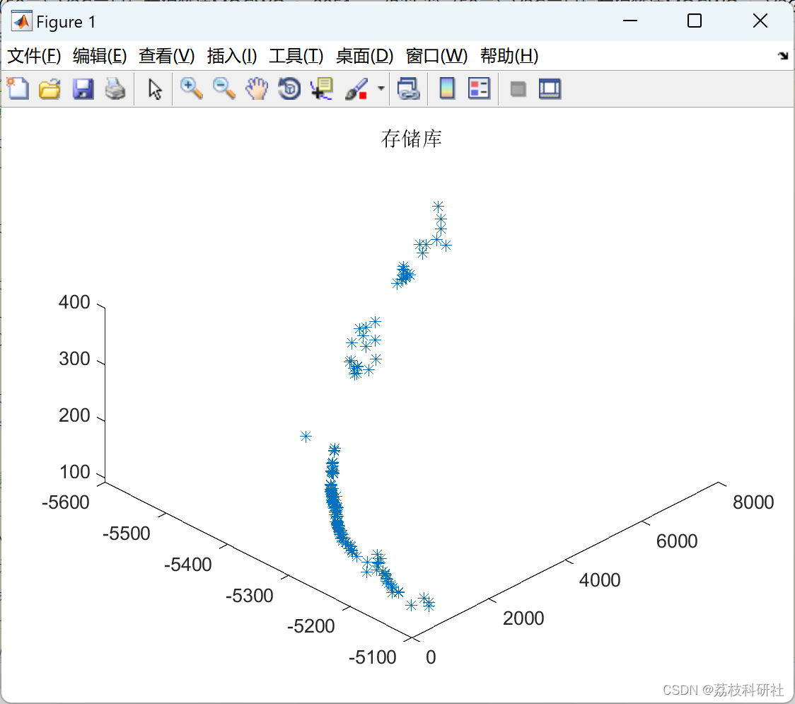Maximize the Figure 1 window
795x704 pixels.
[x=694, y=21]
